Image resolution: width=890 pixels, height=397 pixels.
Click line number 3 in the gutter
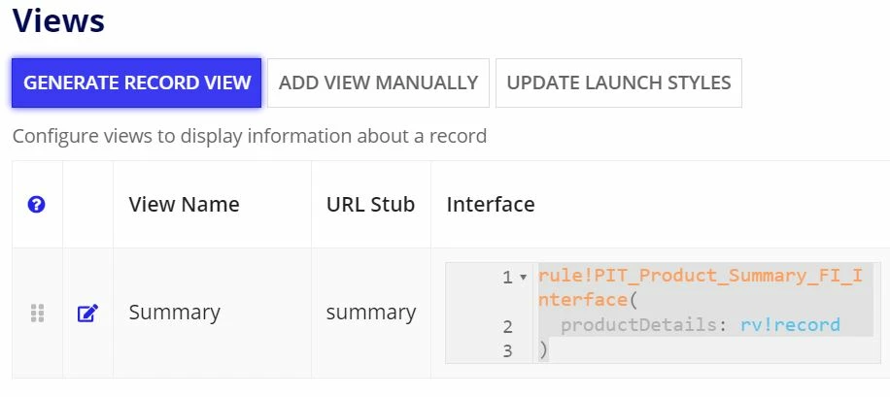tap(507, 351)
